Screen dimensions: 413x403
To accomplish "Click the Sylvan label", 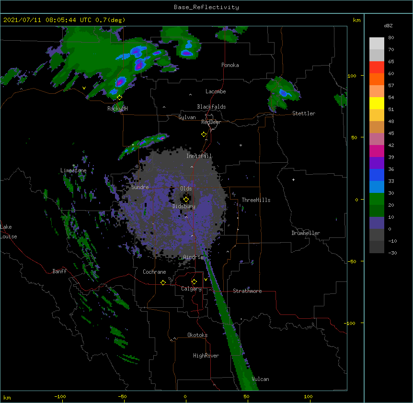I will [x=187, y=117].
